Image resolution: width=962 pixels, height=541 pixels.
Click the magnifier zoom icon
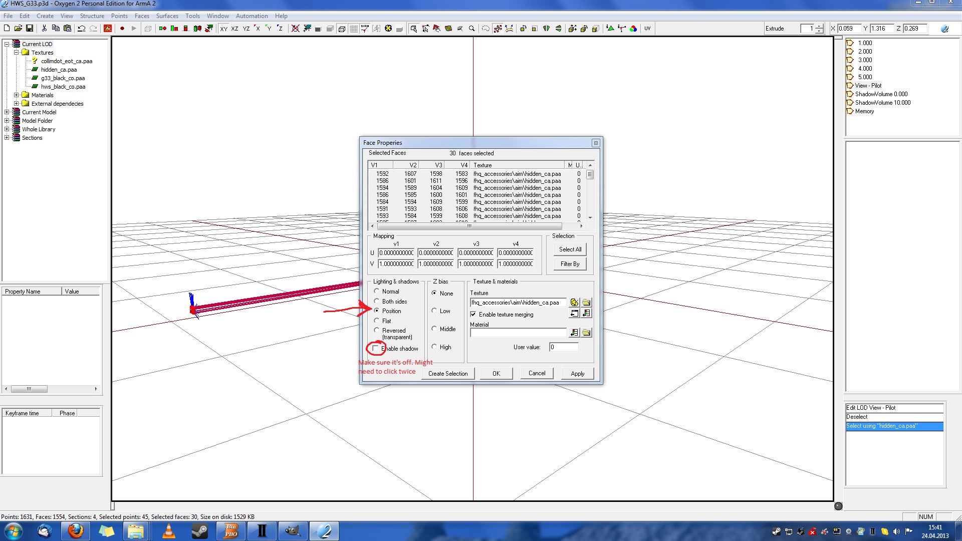coord(471,29)
